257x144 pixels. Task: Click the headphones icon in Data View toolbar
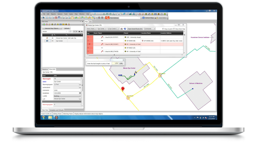coord(69,24)
